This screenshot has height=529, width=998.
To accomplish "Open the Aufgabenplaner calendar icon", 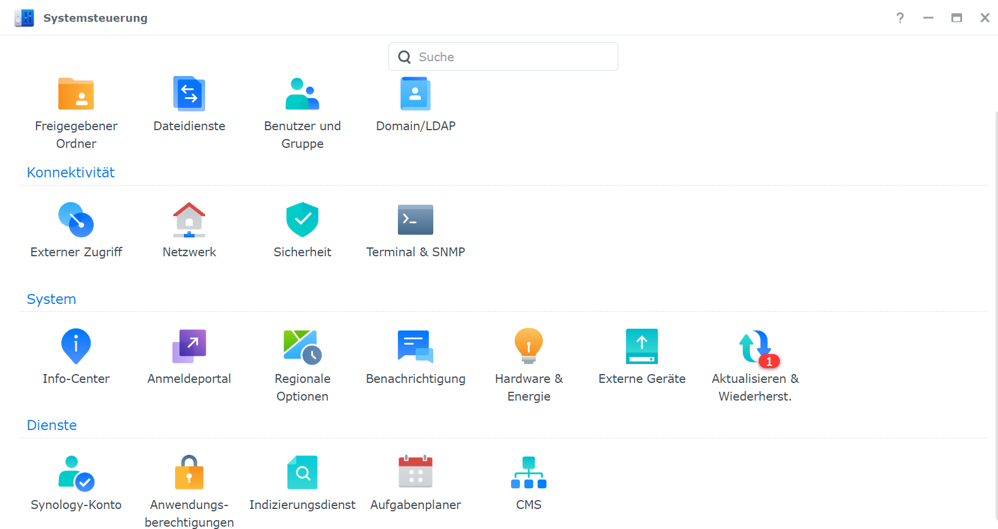I will click(x=416, y=471).
